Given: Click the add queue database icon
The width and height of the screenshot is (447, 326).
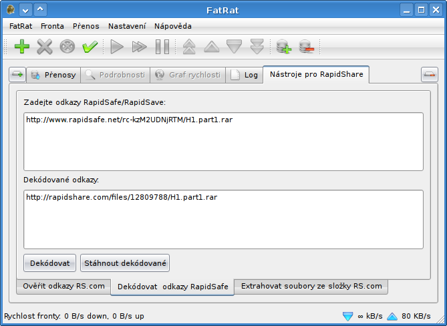Looking at the screenshot, I should [x=284, y=47].
